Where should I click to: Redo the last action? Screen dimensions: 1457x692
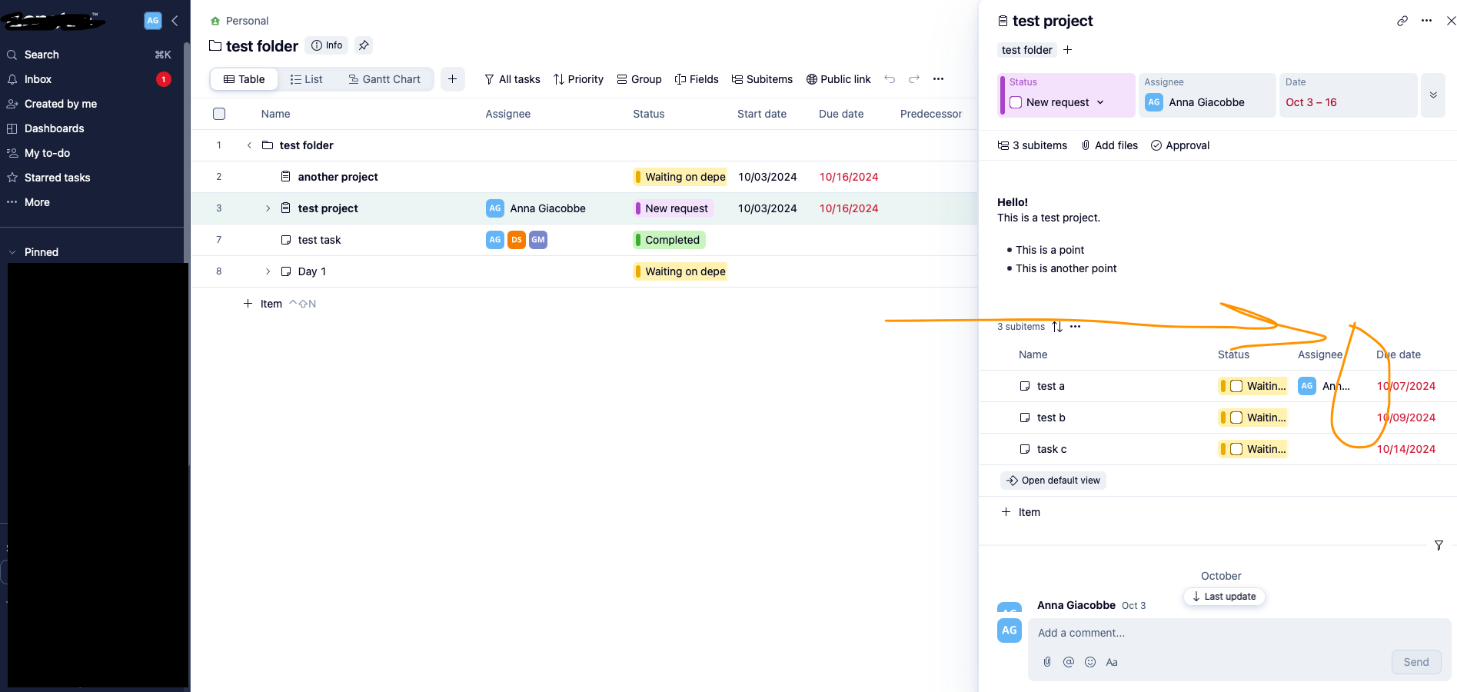click(914, 79)
